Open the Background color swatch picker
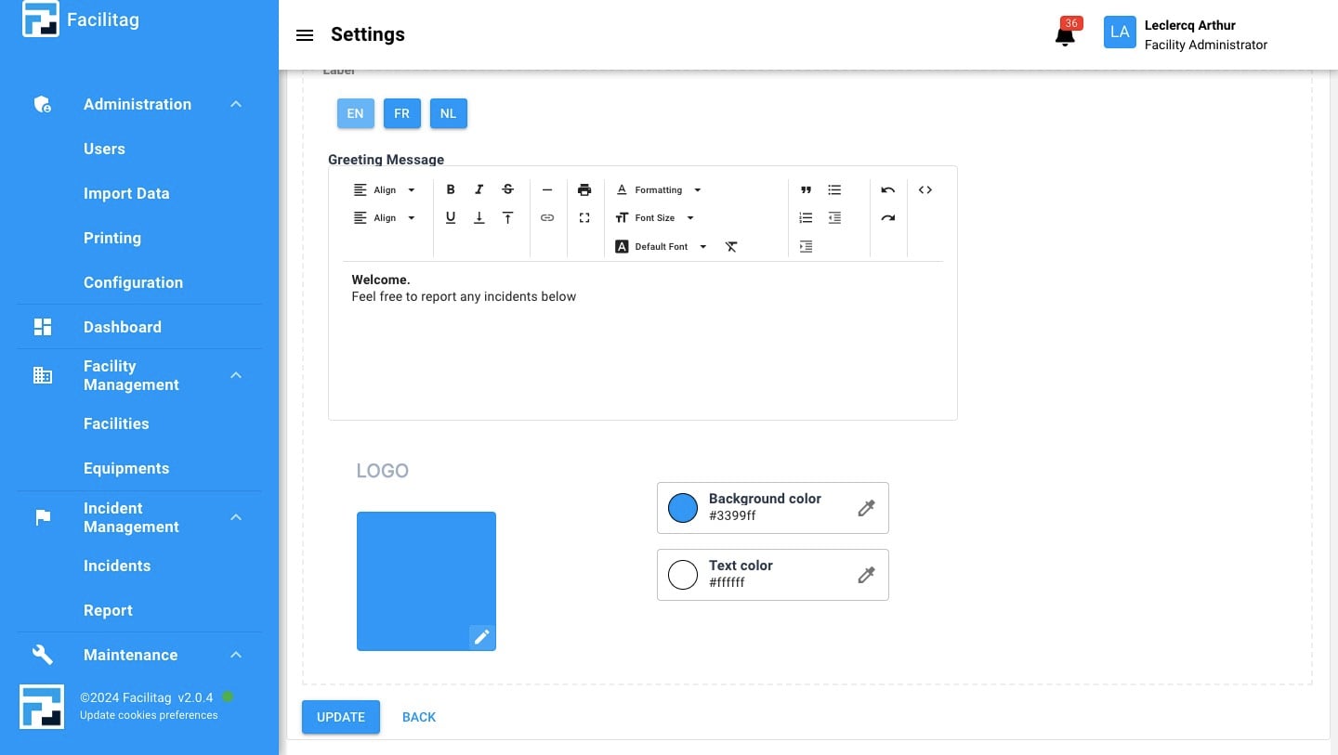This screenshot has height=755, width=1338. [683, 508]
